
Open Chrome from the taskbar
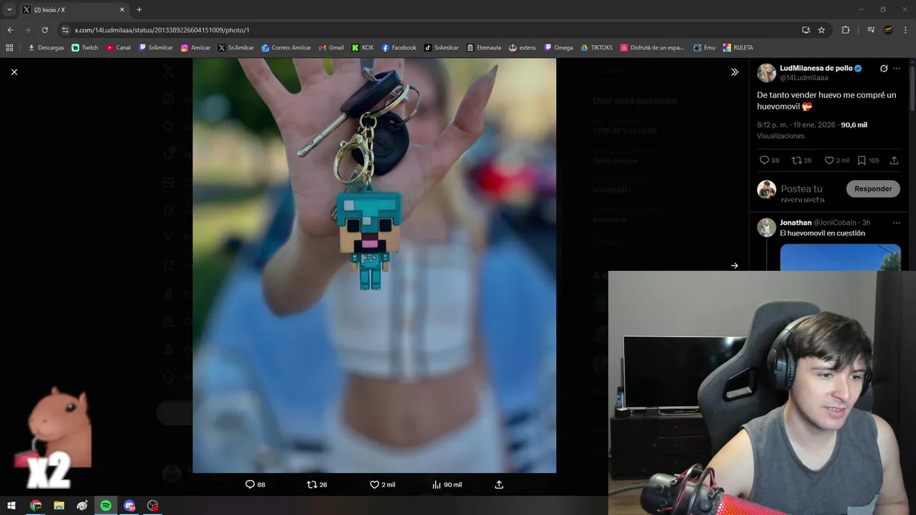[36, 506]
